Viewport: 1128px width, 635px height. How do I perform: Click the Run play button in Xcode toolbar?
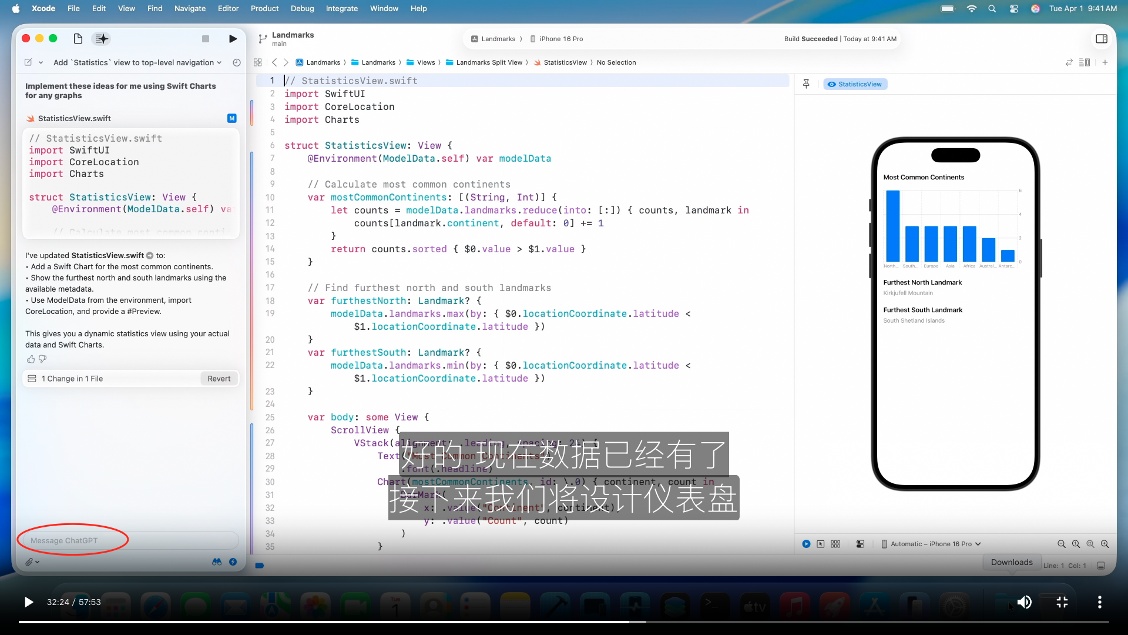(x=233, y=39)
